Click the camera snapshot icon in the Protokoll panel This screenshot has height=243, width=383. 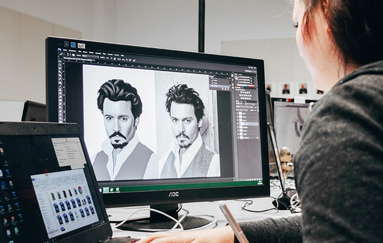tap(225, 89)
